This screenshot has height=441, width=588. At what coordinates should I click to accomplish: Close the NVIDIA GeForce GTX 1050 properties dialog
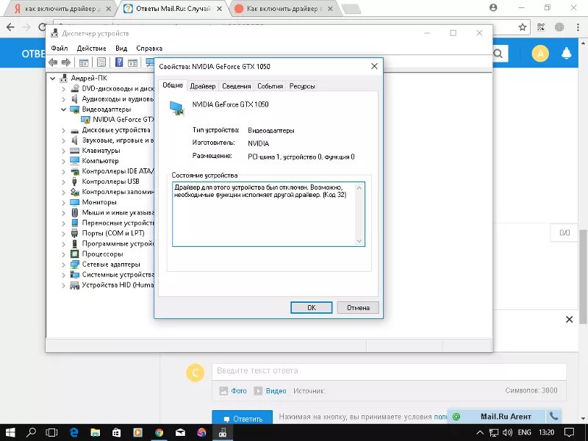374,66
